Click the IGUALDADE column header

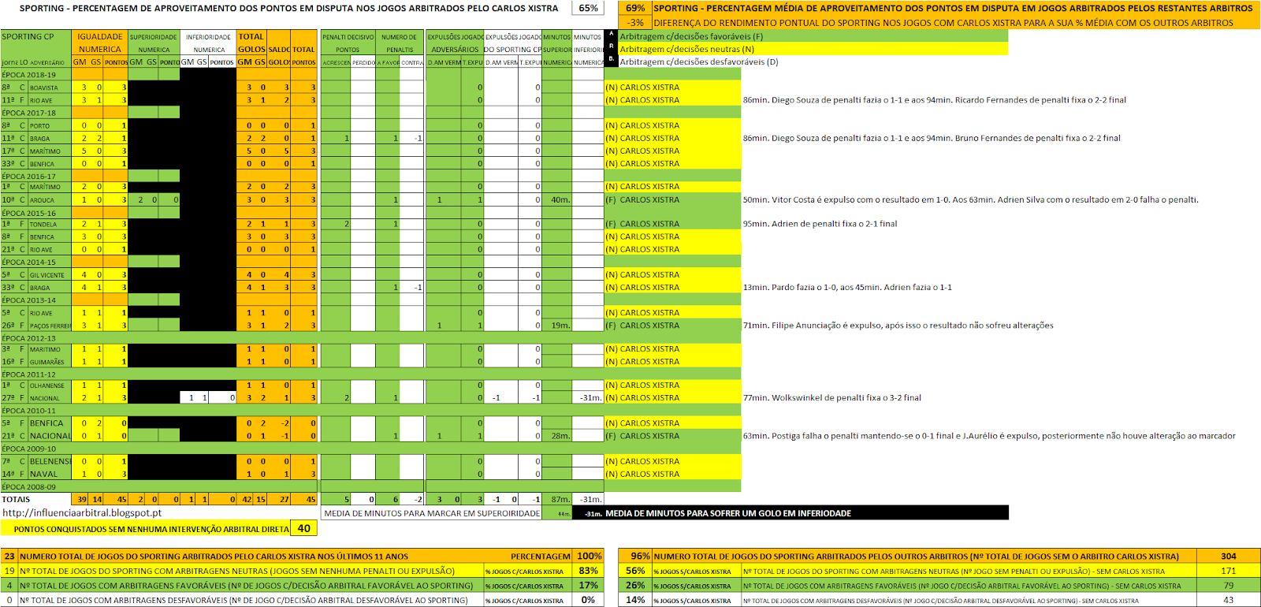100,36
